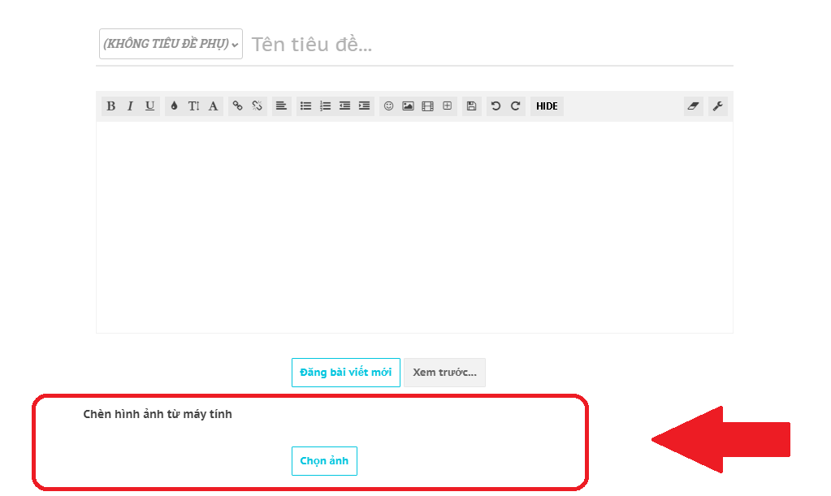Clear formatting with the eraser icon
This screenshot has width=831, height=496.
(692, 106)
